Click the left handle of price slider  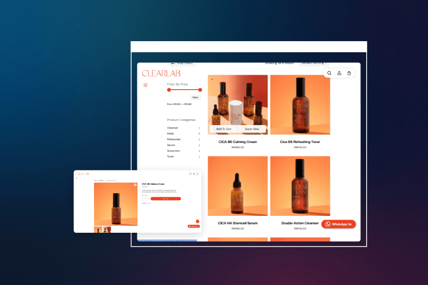[169, 90]
